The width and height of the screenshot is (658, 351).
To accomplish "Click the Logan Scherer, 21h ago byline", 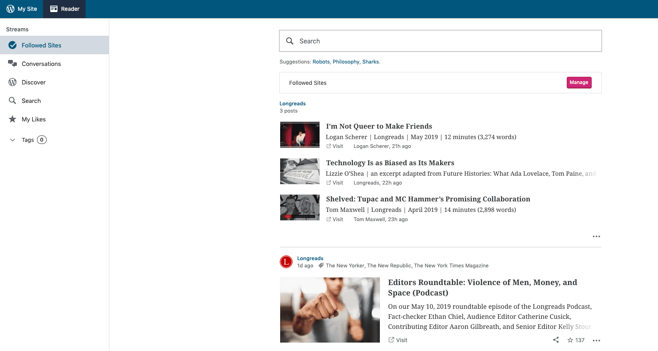I will coord(382,146).
